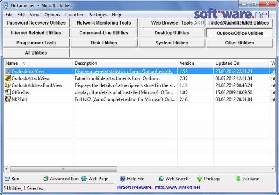Viewport: 279px width, 195px height.
Task: Switch to Programmer Tools group
Action: 36,43
